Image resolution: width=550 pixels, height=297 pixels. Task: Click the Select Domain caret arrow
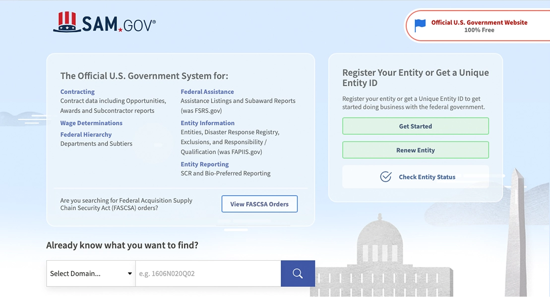(x=130, y=274)
